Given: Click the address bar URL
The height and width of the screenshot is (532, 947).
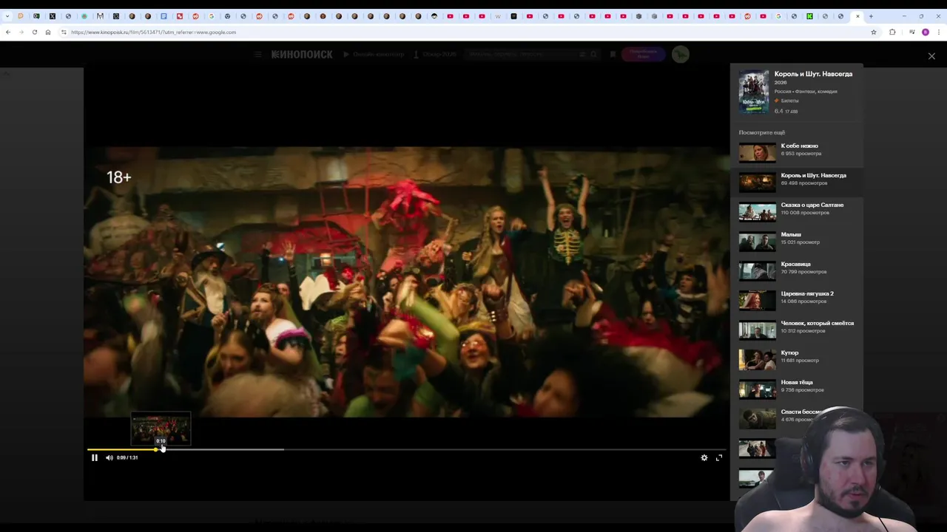Looking at the screenshot, I should (x=154, y=32).
